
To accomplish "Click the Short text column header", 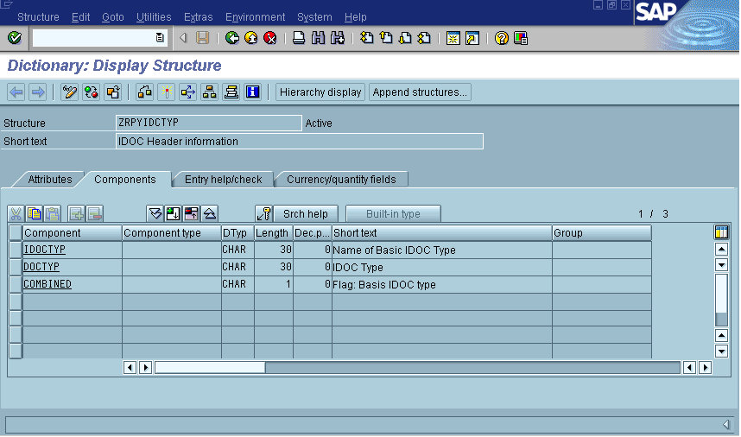I will pyautogui.click(x=442, y=233).
